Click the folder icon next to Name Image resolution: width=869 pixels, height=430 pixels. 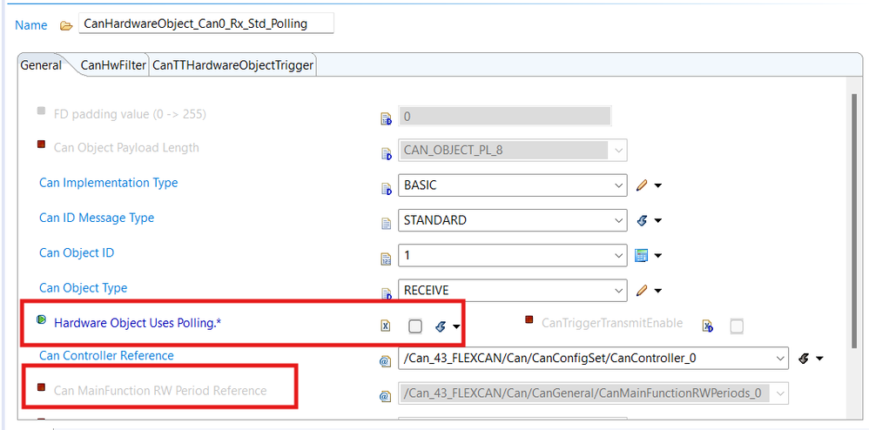(65, 25)
